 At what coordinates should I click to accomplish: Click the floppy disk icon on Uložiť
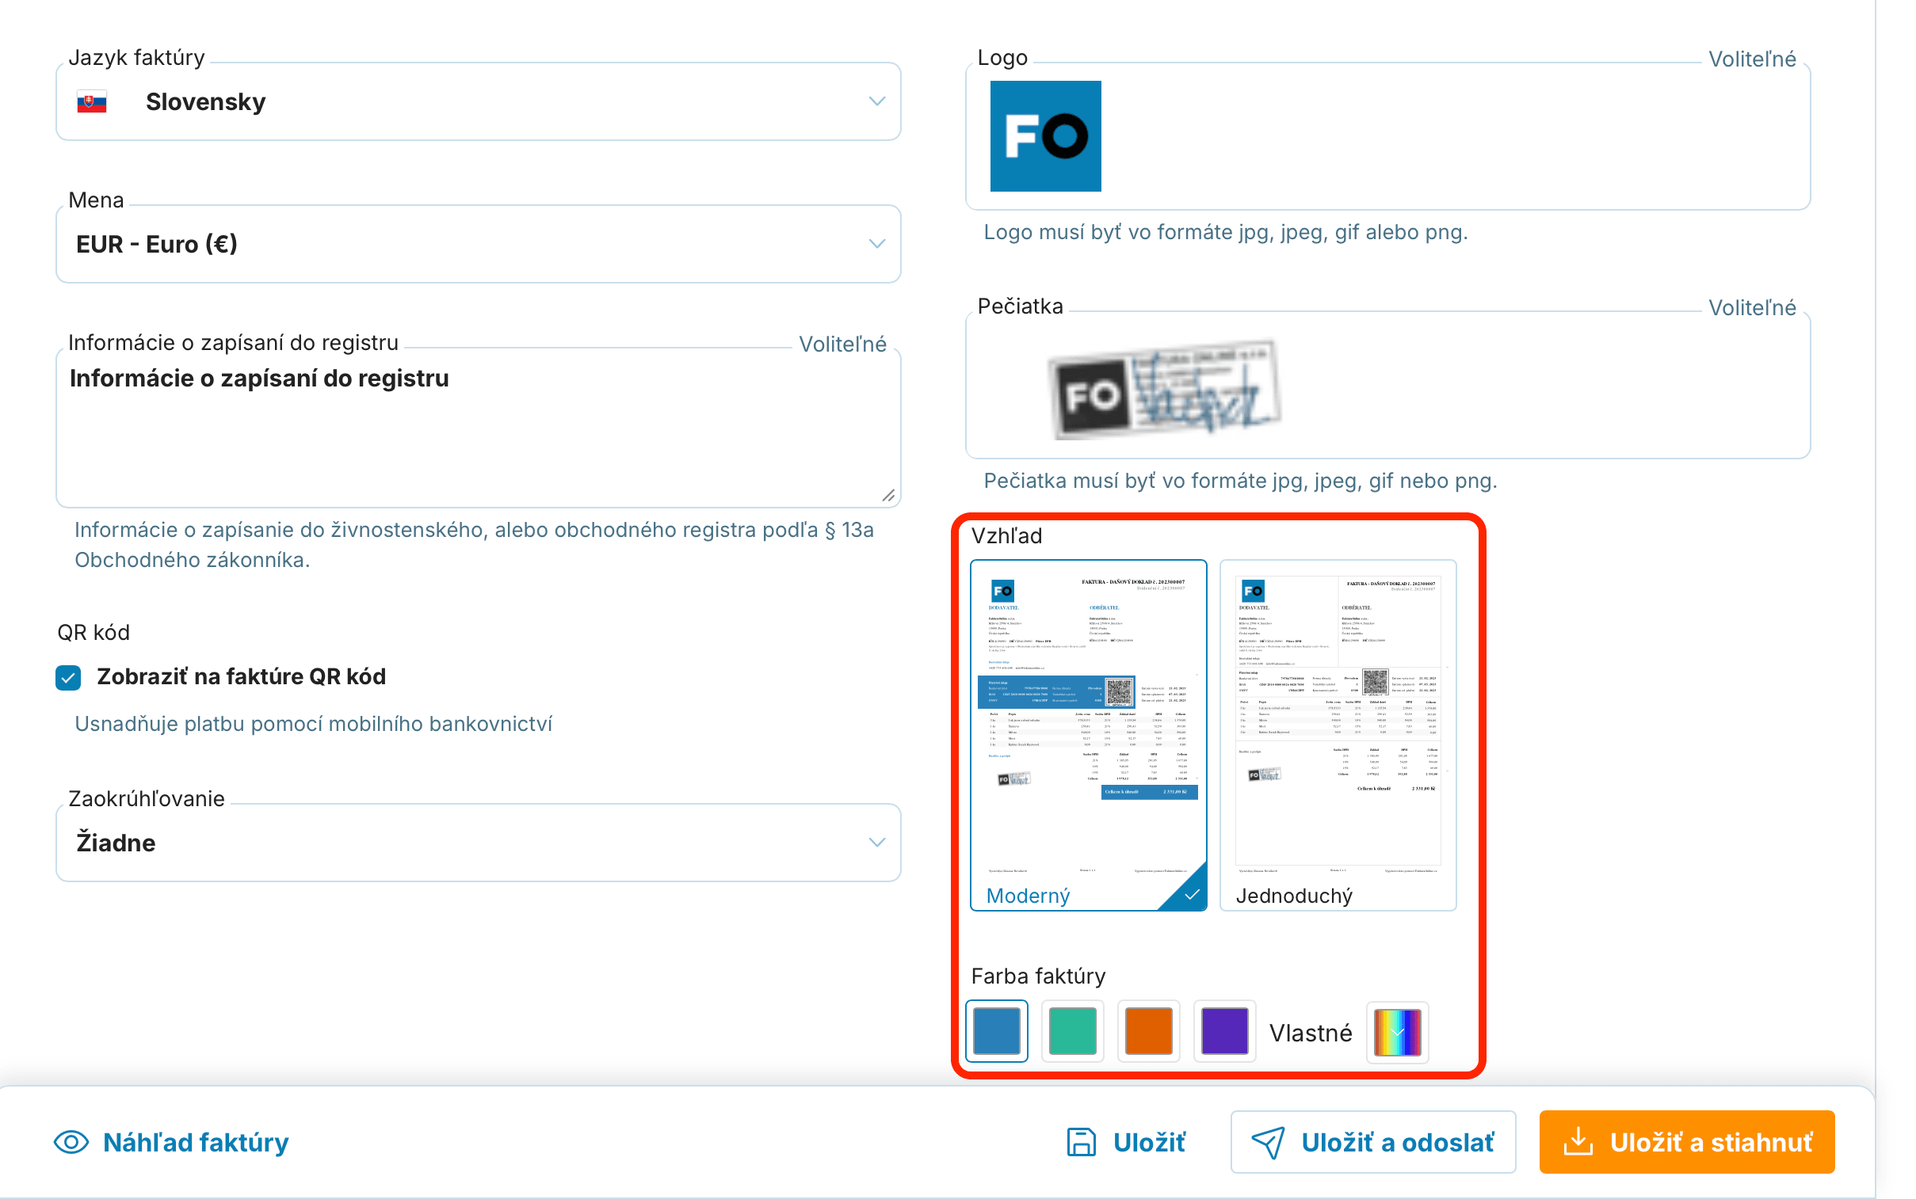coord(1081,1142)
